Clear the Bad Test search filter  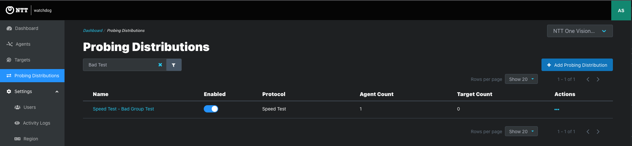(160, 65)
